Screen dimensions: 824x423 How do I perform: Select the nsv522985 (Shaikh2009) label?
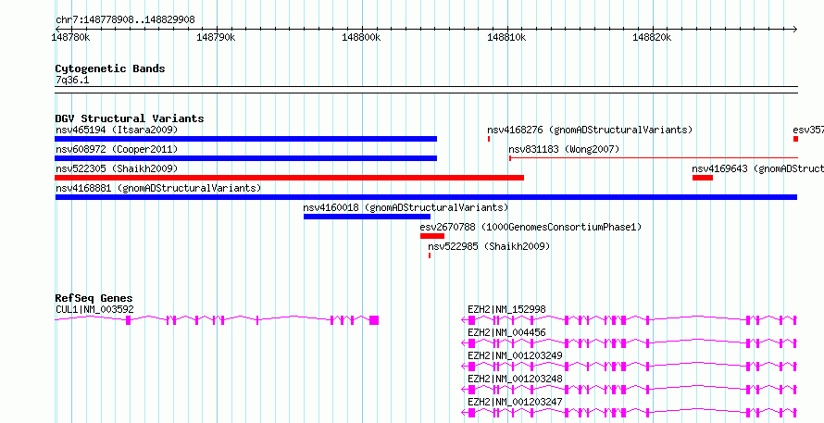click(x=489, y=246)
